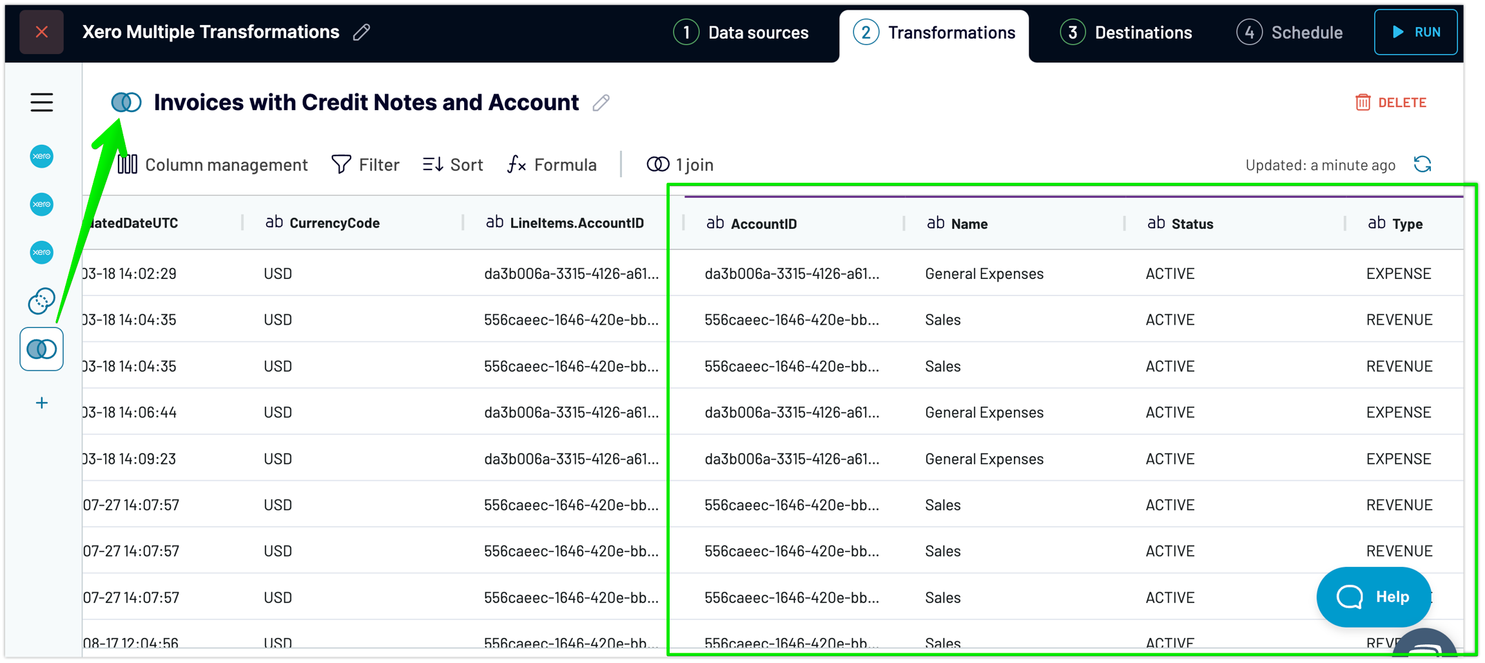The height and width of the screenshot is (663, 1485).
Task: Select the first Xero data source icon
Action: coord(42,157)
